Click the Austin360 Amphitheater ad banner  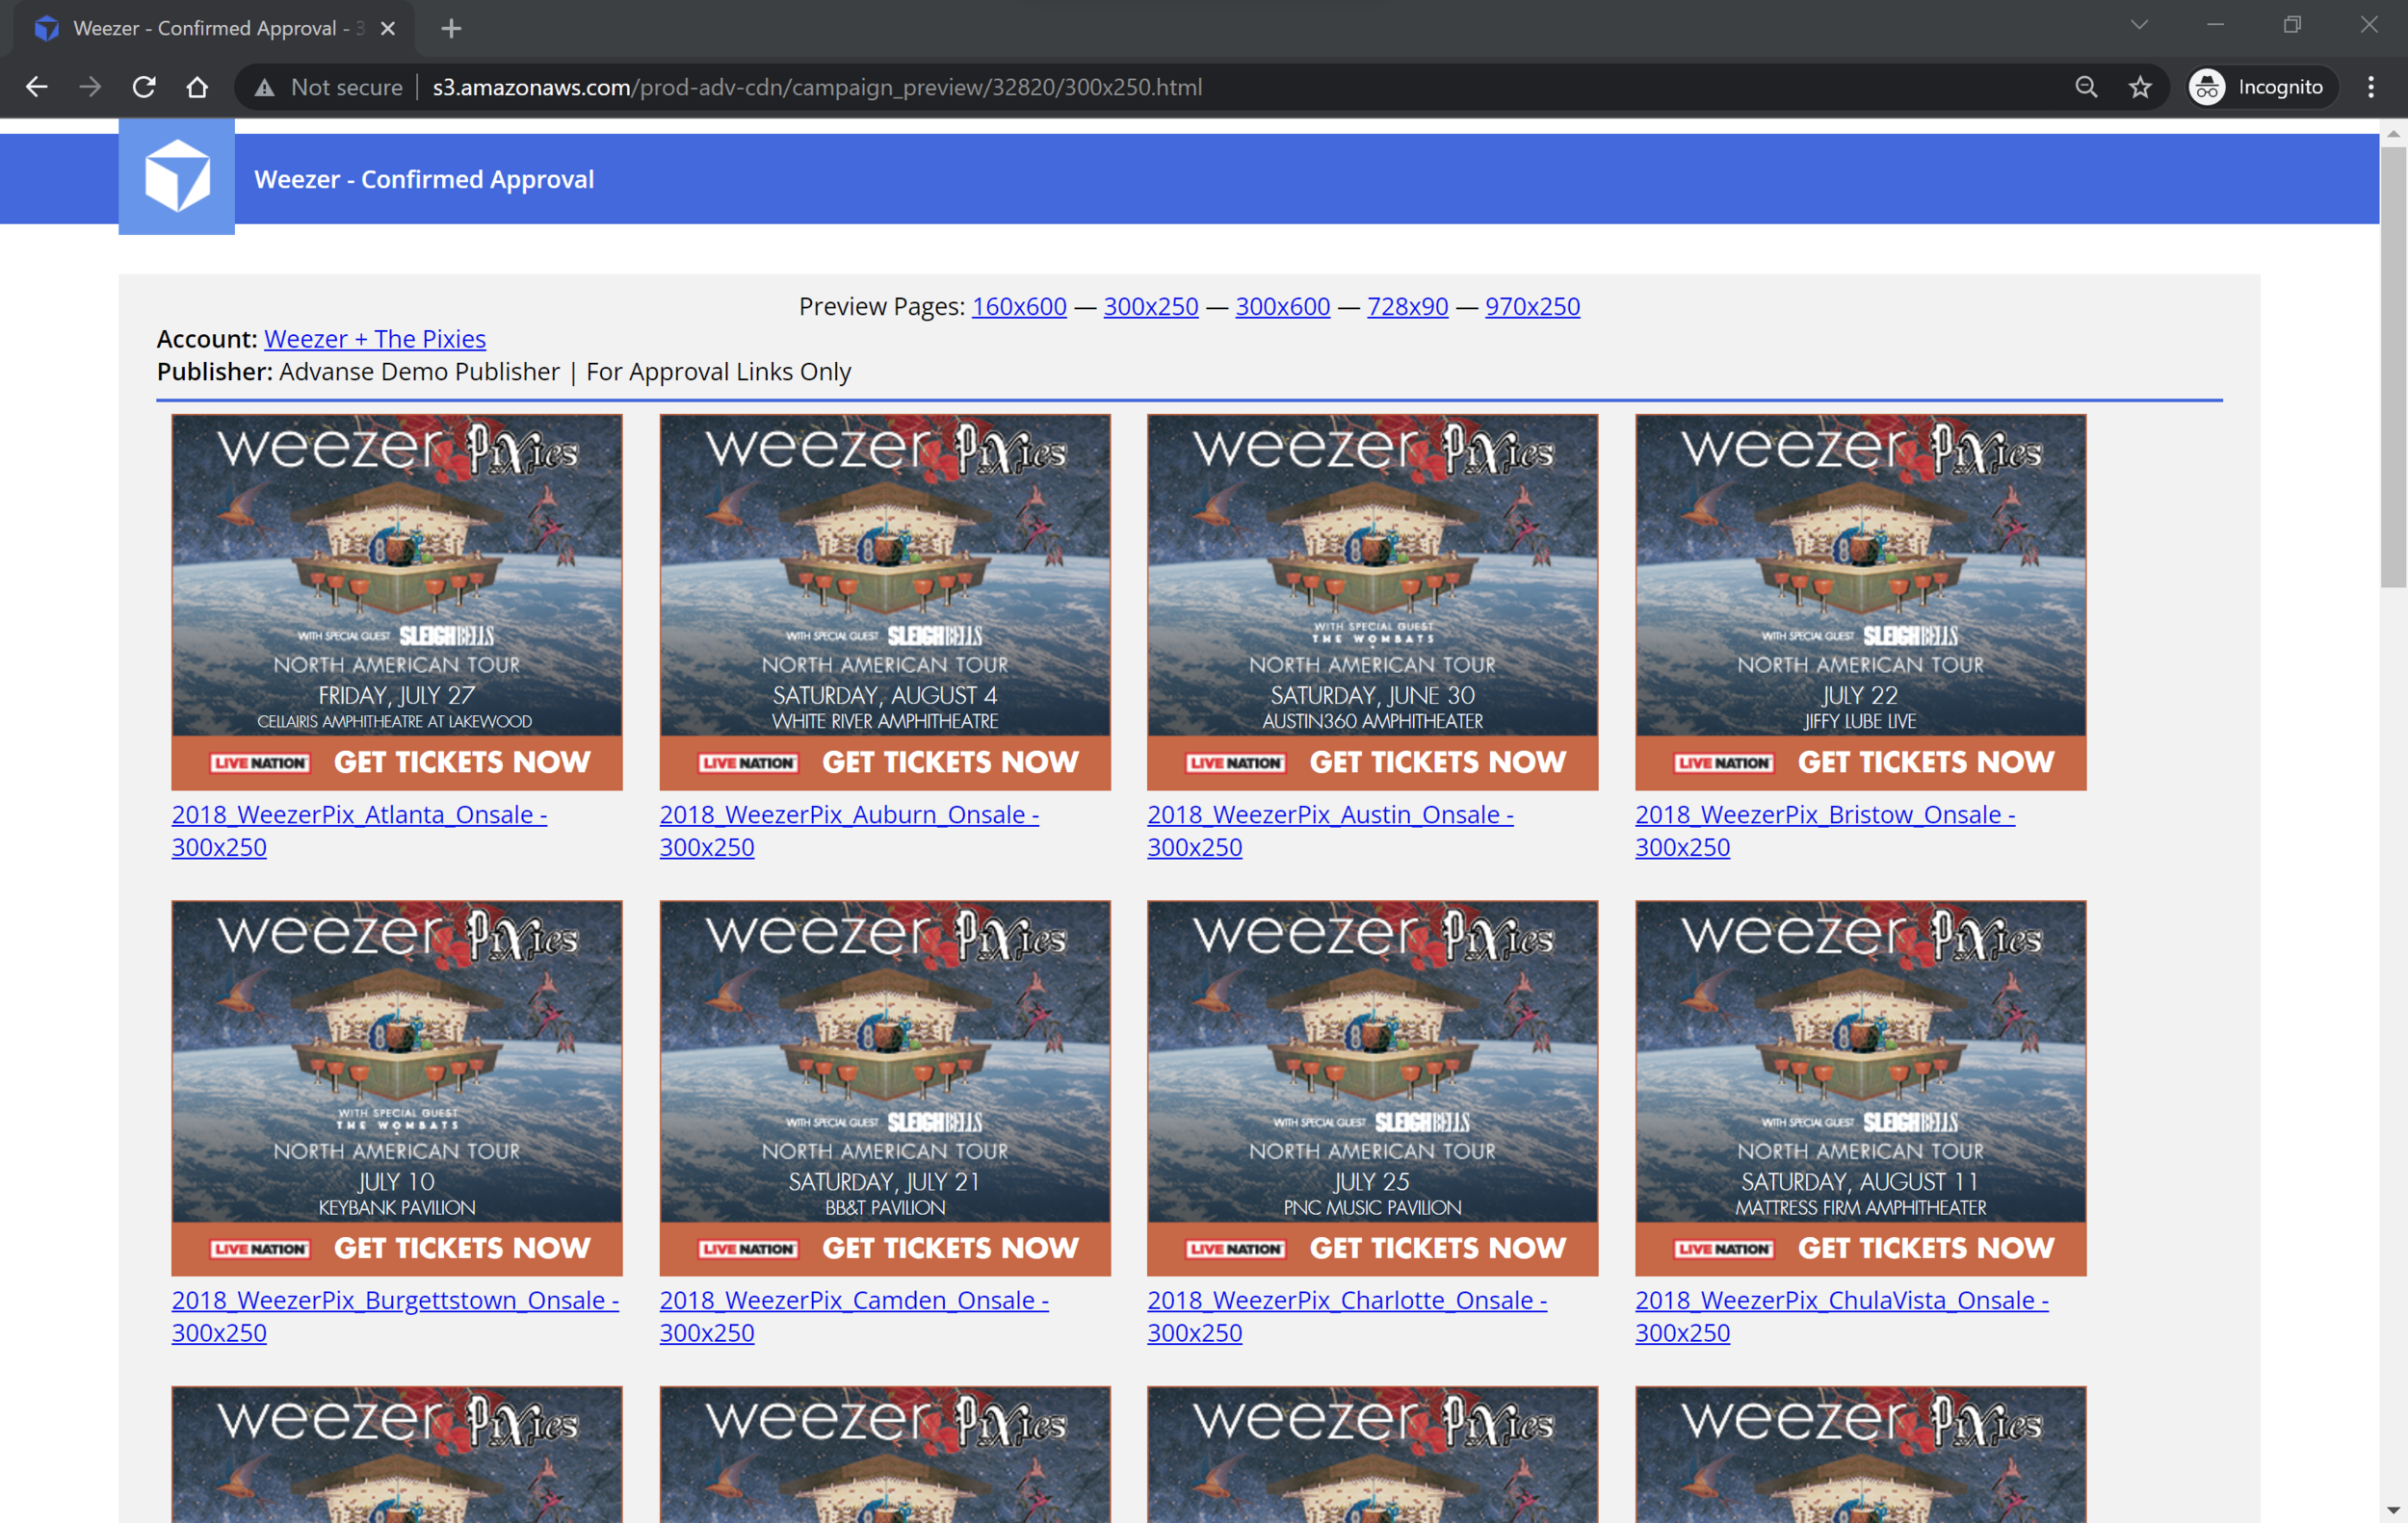point(1372,602)
